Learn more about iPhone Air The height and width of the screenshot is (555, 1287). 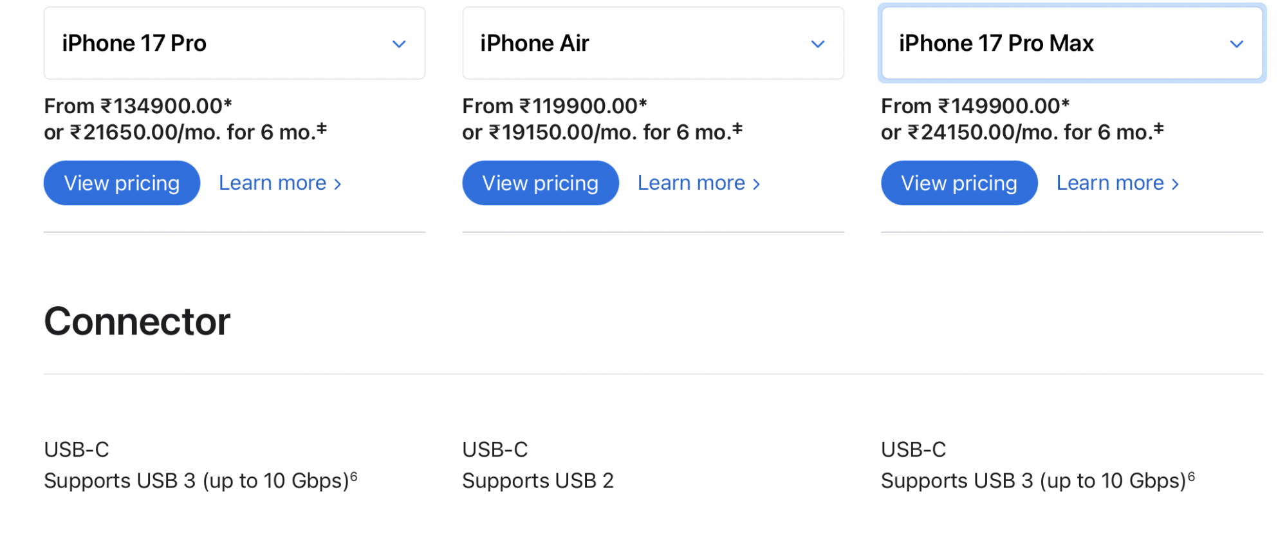pyautogui.click(x=698, y=183)
